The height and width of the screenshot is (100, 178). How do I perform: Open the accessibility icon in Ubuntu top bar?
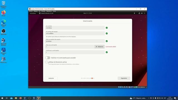(x=134, y=13)
